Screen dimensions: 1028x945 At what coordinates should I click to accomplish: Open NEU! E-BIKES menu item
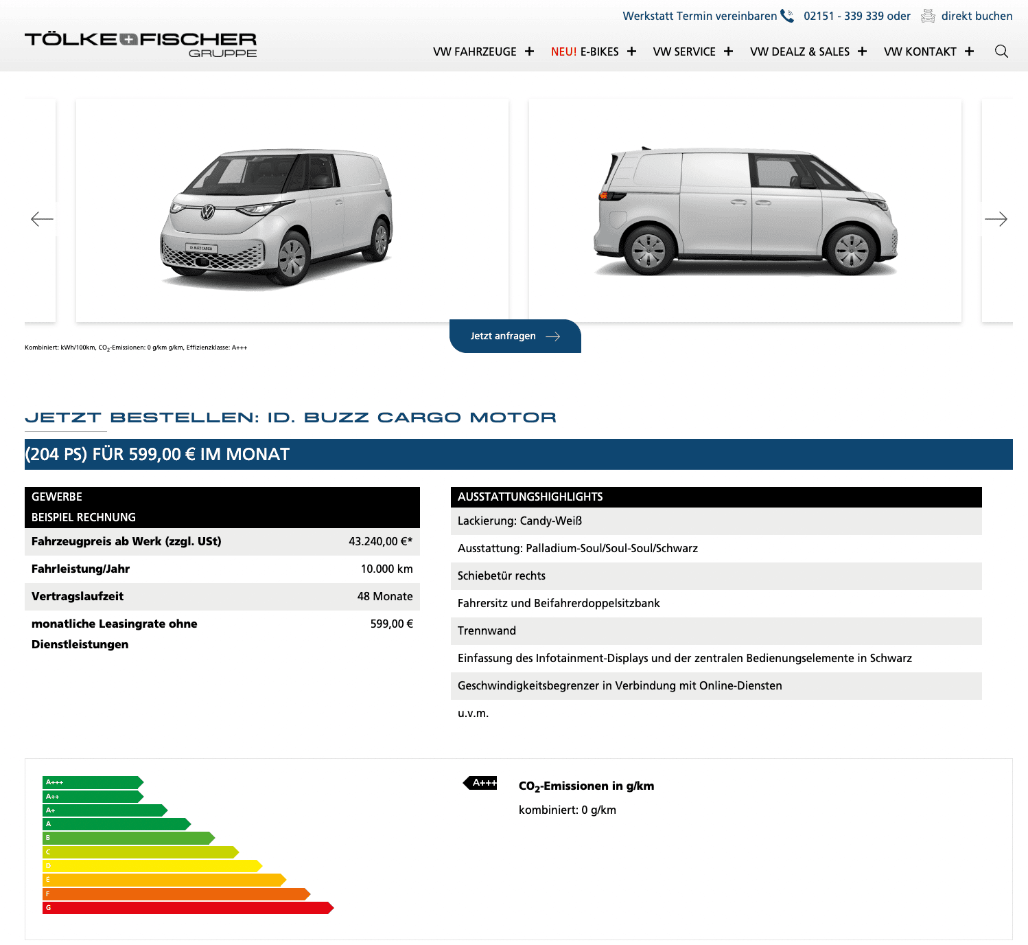coord(585,52)
